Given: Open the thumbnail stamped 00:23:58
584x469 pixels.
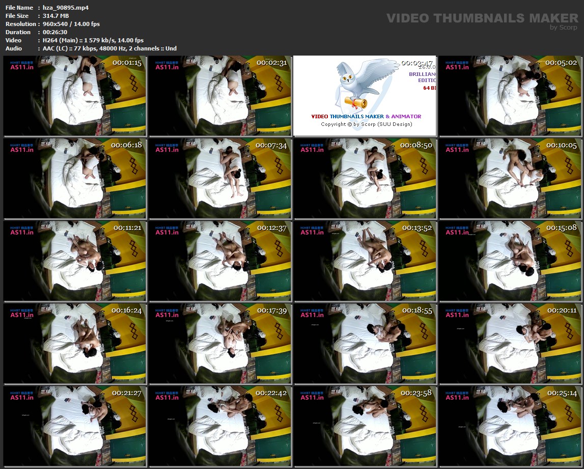Looking at the screenshot, I should click(365, 426).
